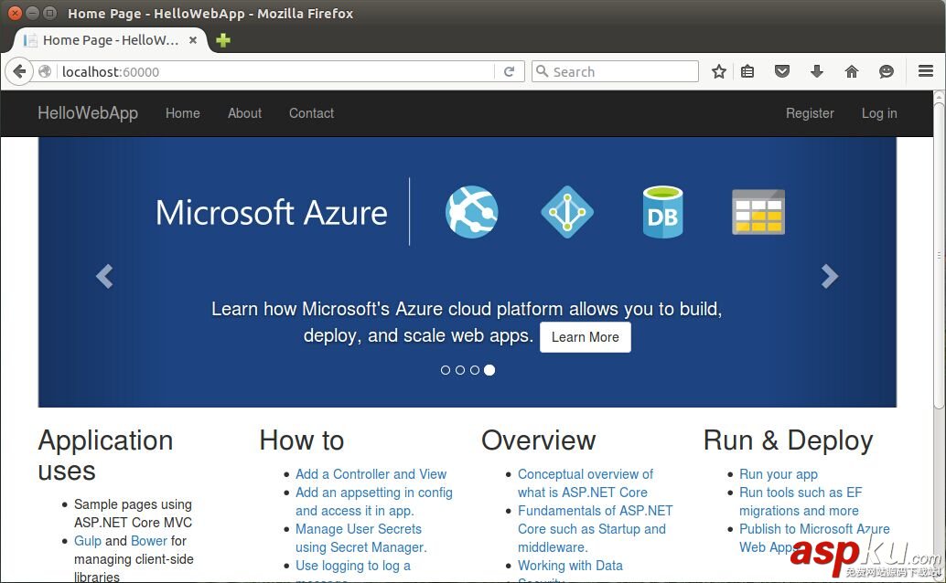The height and width of the screenshot is (583, 946).
Task: Go back with the carousel left chevron
Action: [104, 276]
